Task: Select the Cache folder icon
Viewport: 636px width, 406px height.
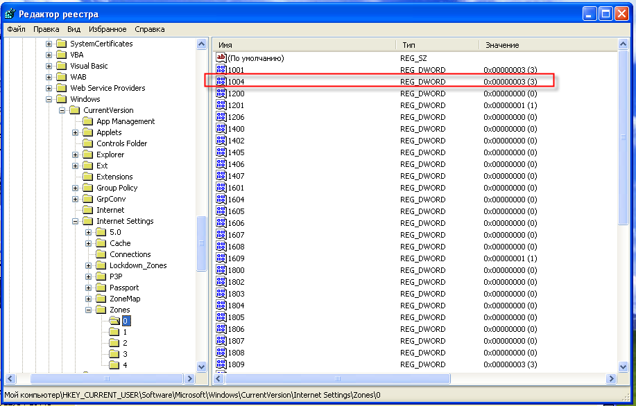Action: click(x=101, y=243)
